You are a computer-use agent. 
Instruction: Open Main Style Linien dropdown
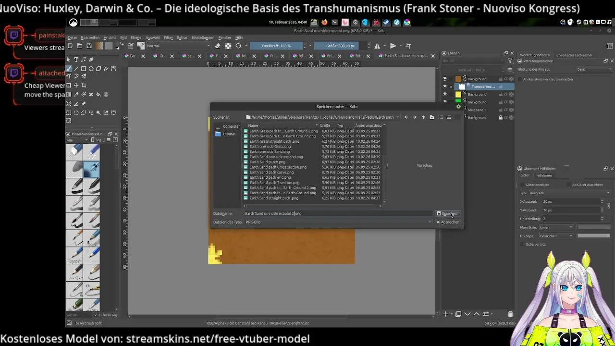556,227
